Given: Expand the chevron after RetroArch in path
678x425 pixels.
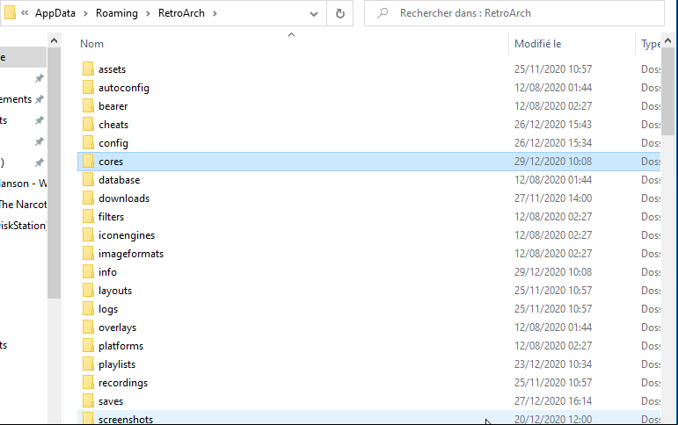Looking at the screenshot, I should click(215, 13).
